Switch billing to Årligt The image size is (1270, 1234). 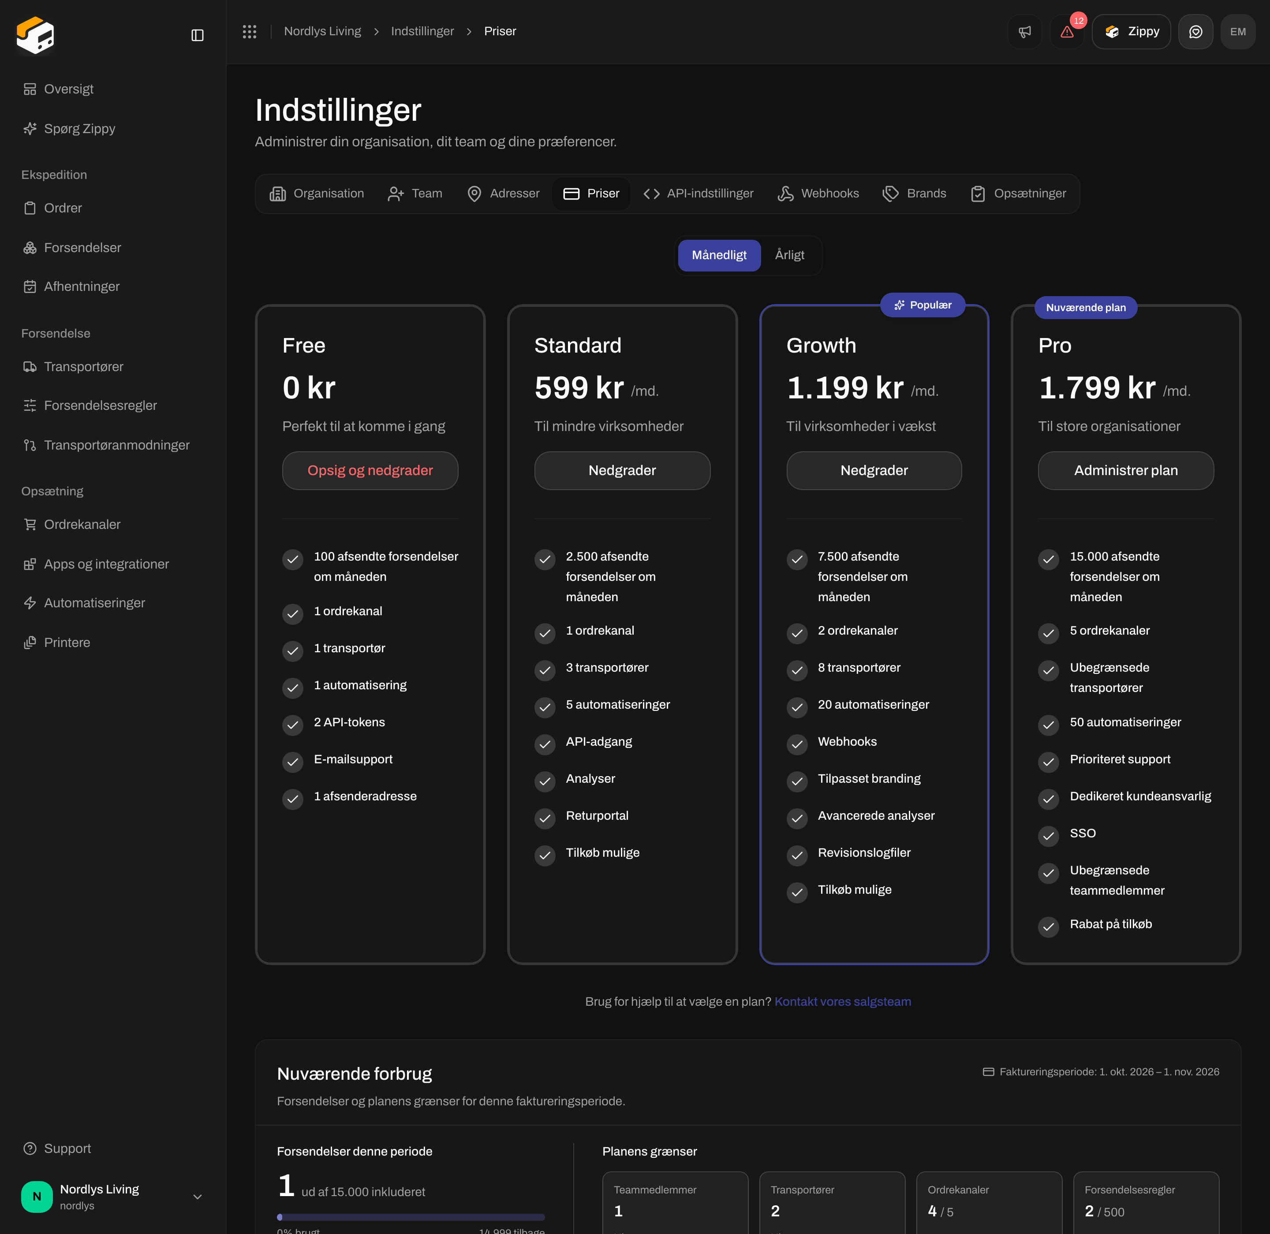(x=789, y=255)
